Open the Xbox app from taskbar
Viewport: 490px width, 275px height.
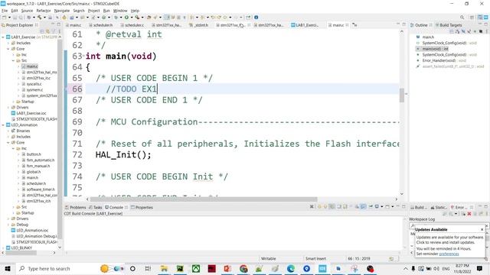pos(196,268)
